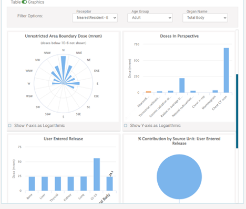Click the Cosmic radiation bar

tap(171, 92)
